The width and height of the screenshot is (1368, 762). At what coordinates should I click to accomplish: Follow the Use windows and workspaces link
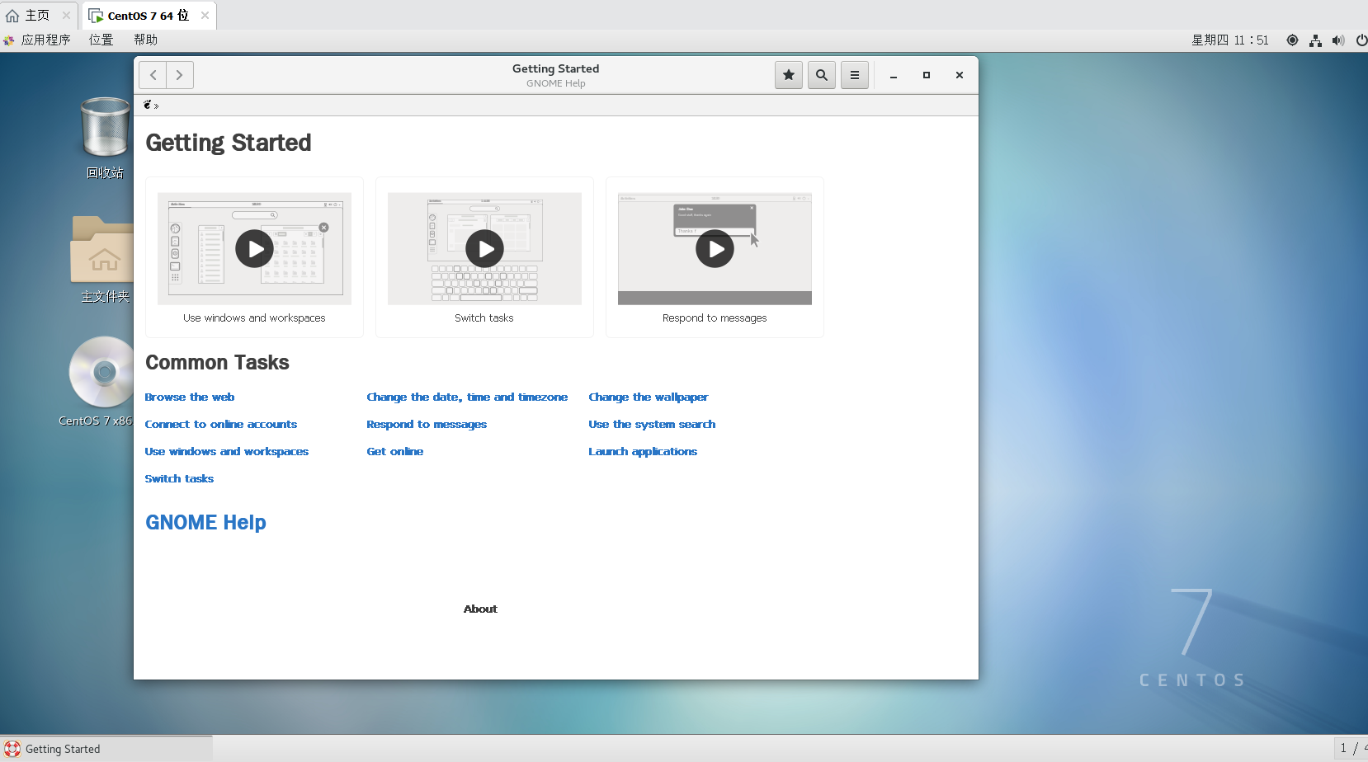(227, 452)
